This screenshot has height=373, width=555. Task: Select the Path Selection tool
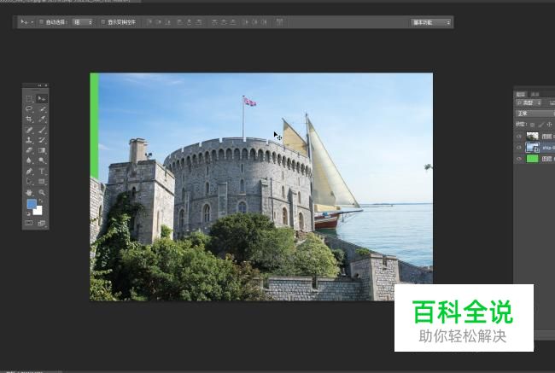tap(29, 182)
